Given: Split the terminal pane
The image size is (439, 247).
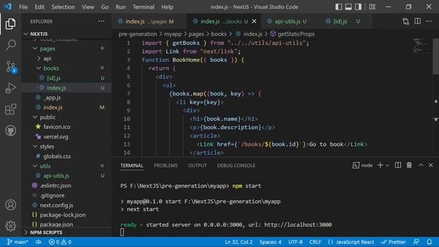Looking at the screenshot, I should click(398, 165).
